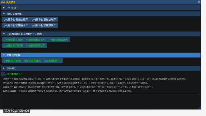Activate 小地图导航/显馆[古城开] button
This screenshot has width=206, height=116.
tap(44, 19)
